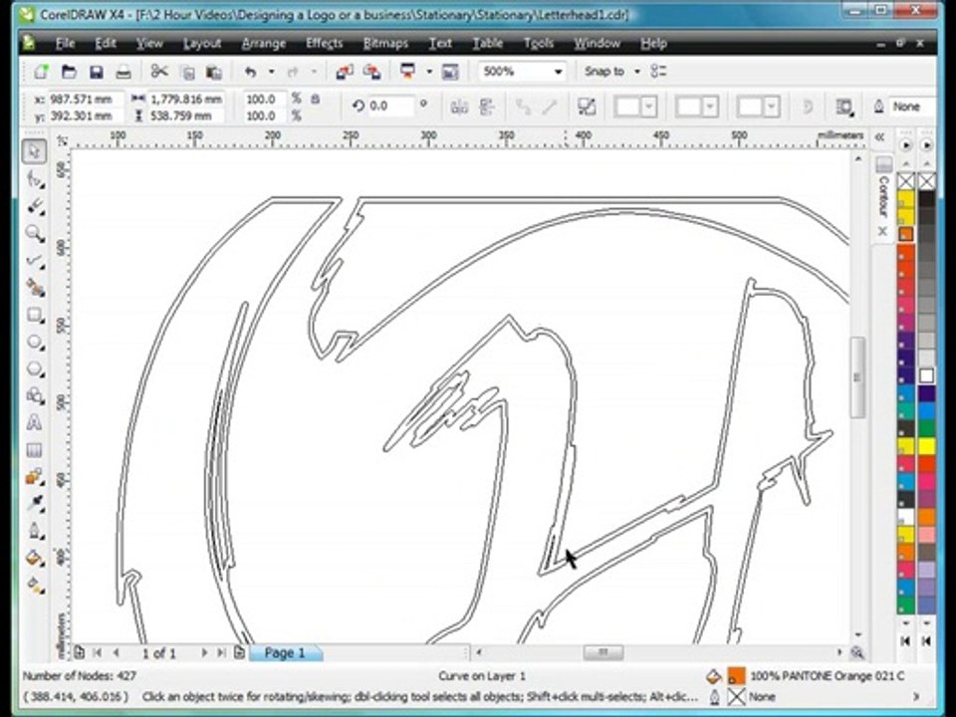
Task: Select the Fill bucket tool
Action: [x=35, y=558]
